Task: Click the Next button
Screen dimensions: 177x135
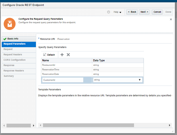Action: tap(144, 12)
